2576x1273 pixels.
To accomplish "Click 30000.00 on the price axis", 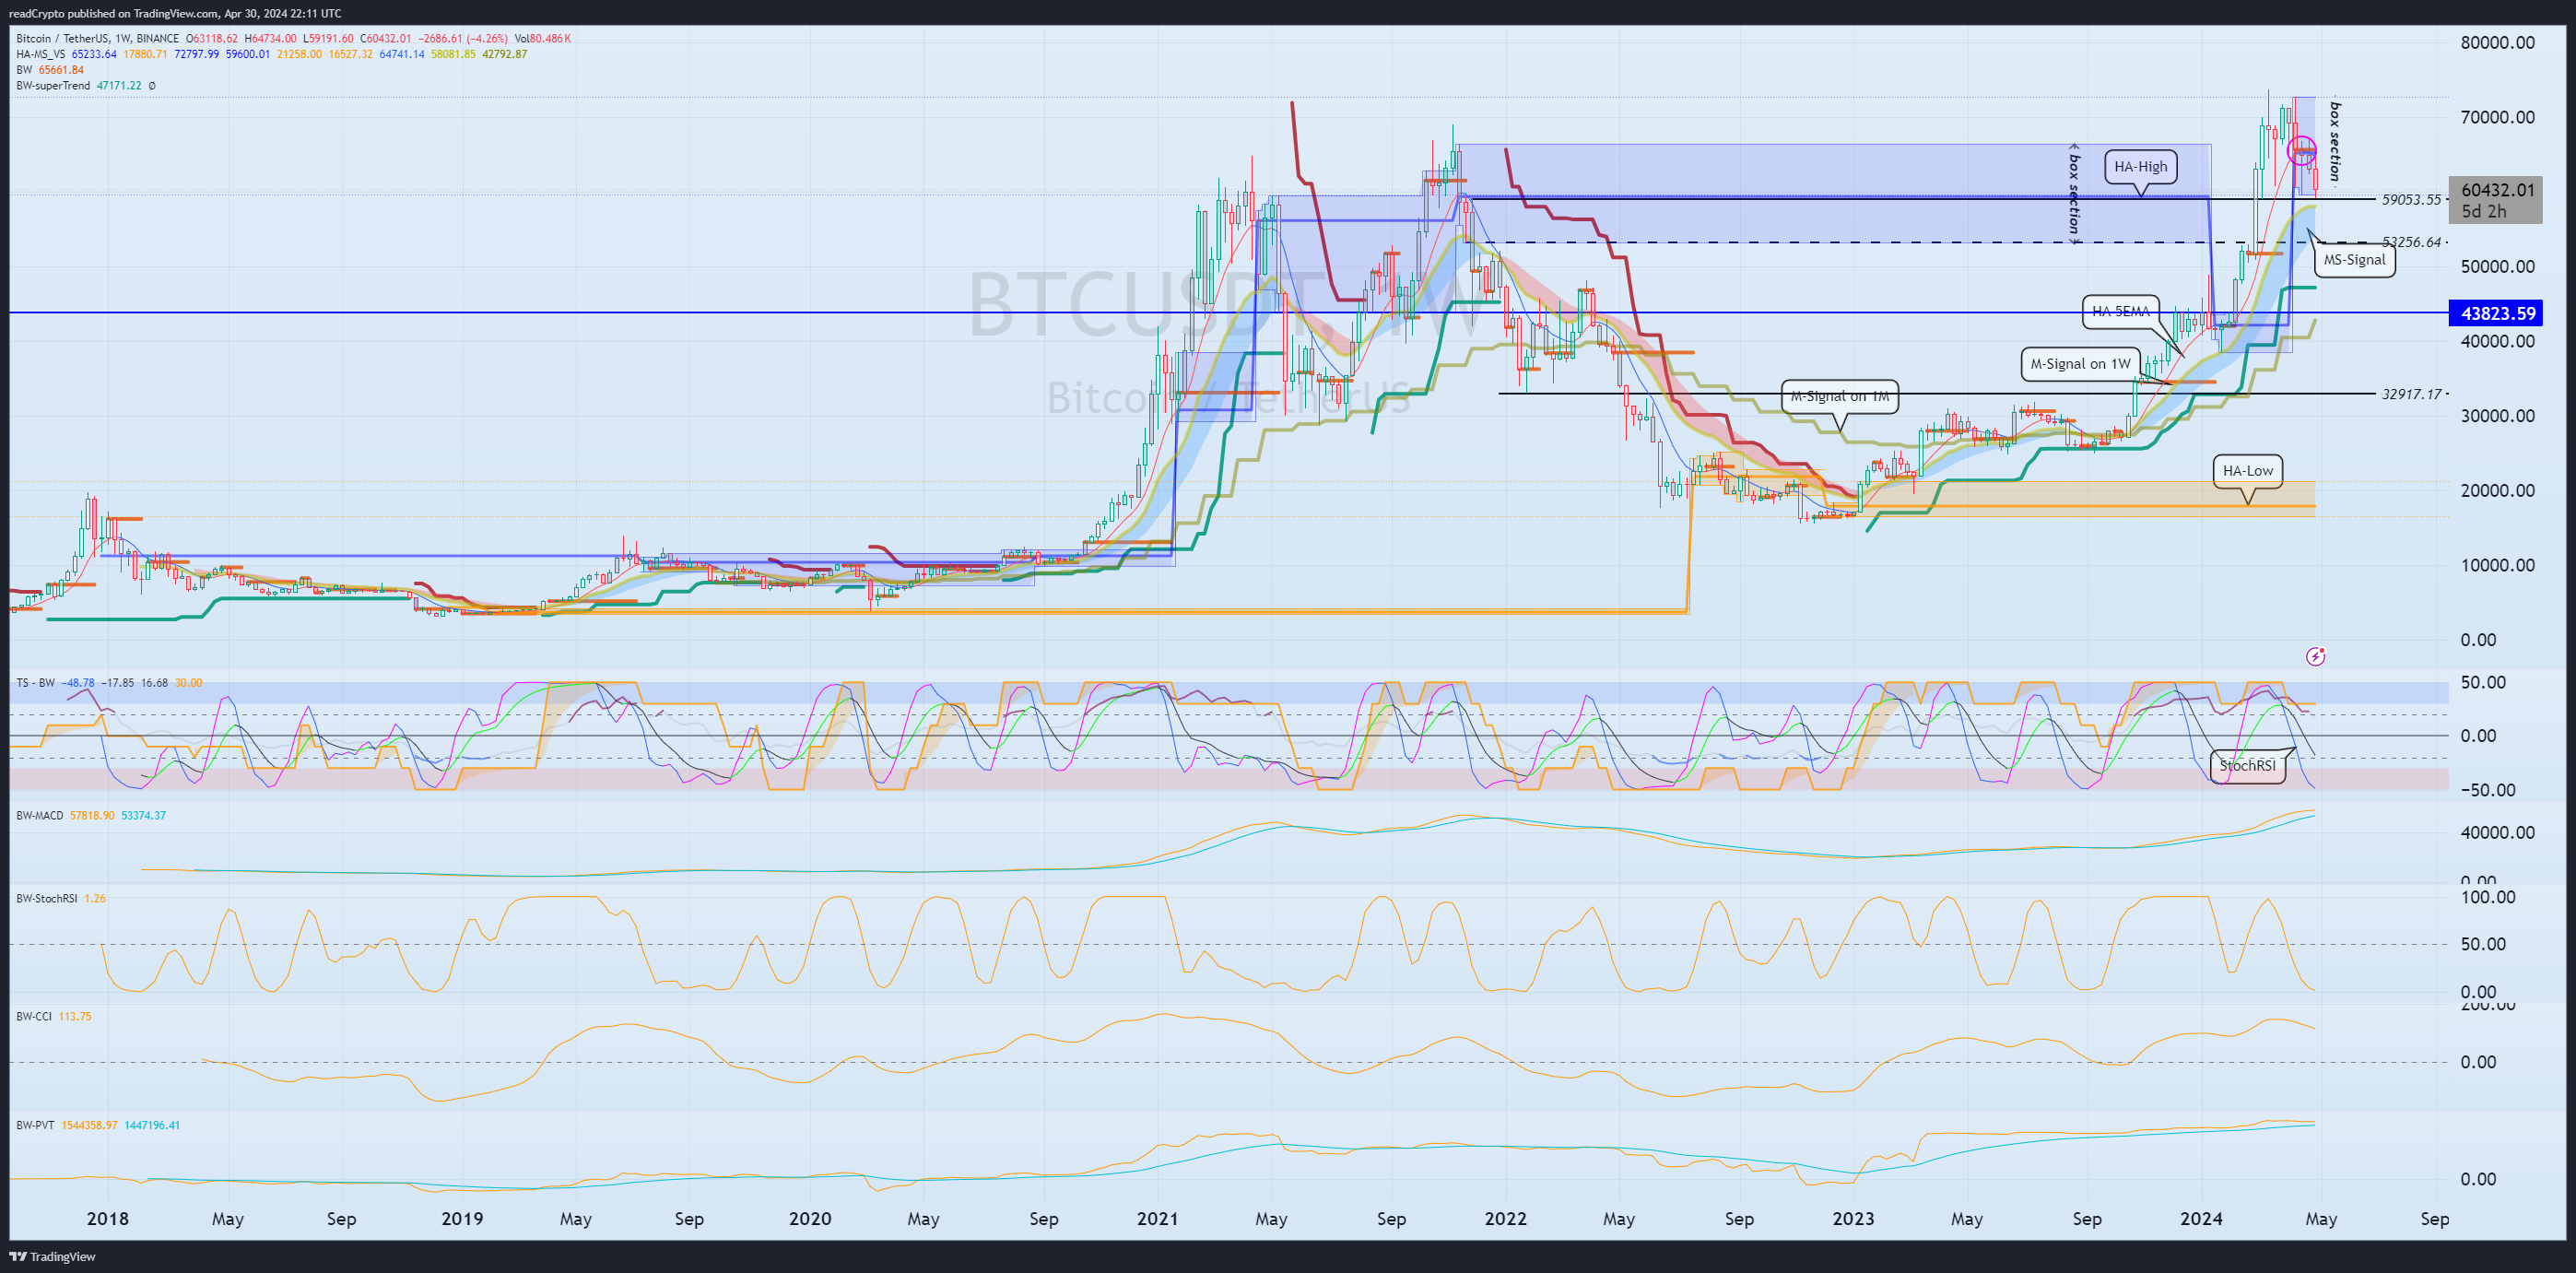I will coord(2498,416).
